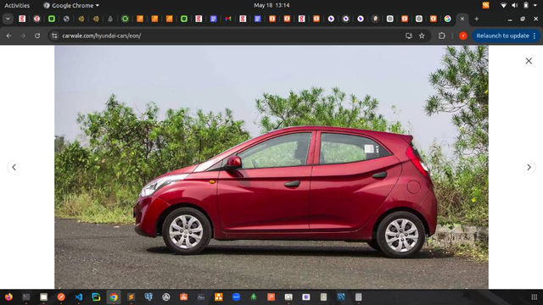Click Relaunch to update
The width and height of the screenshot is (543, 305).
pos(502,36)
